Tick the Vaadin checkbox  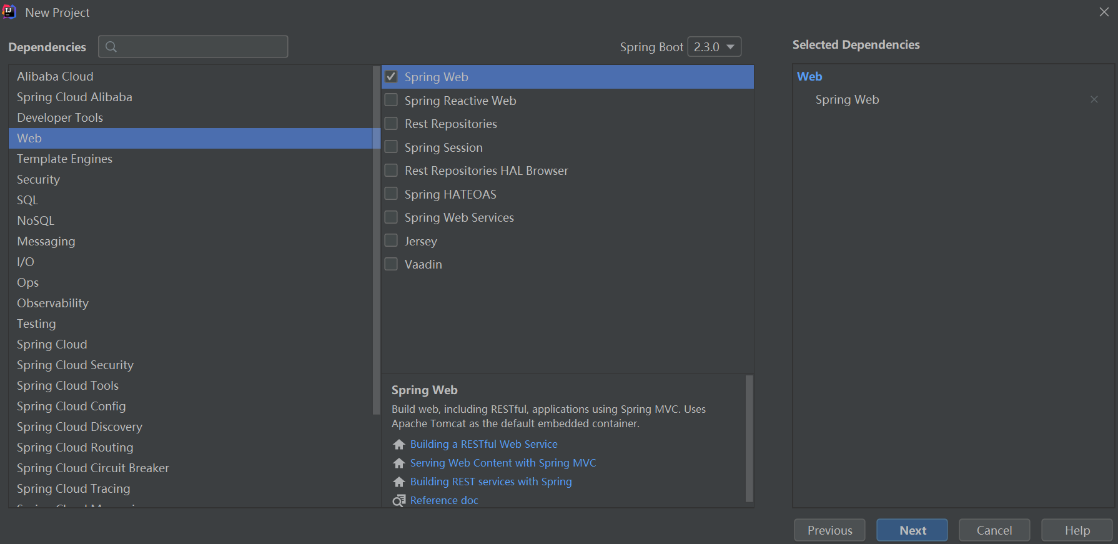point(391,264)
